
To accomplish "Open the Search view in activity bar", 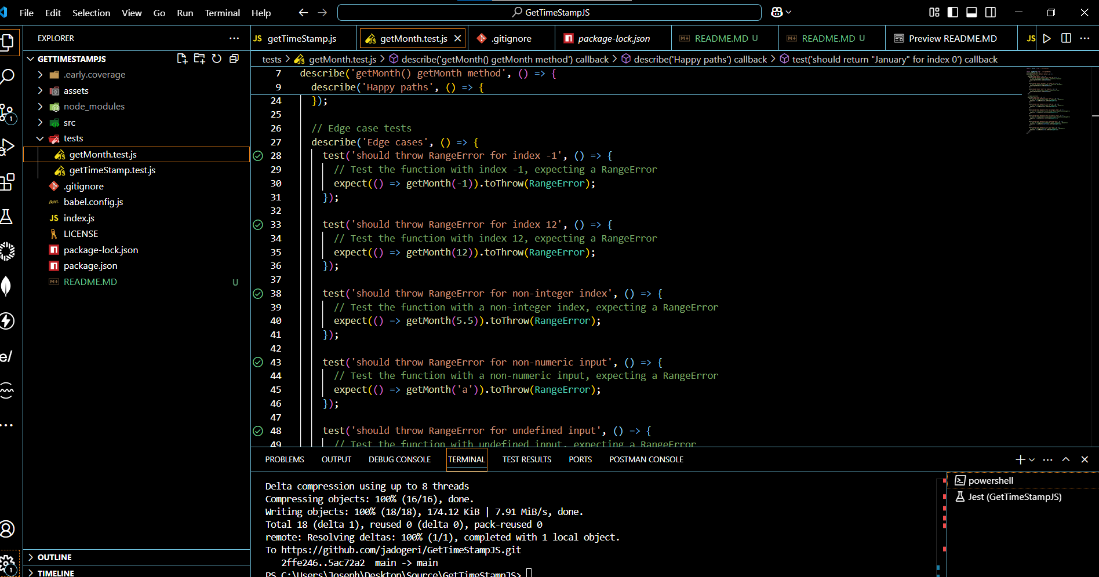I will pos(7,76).
